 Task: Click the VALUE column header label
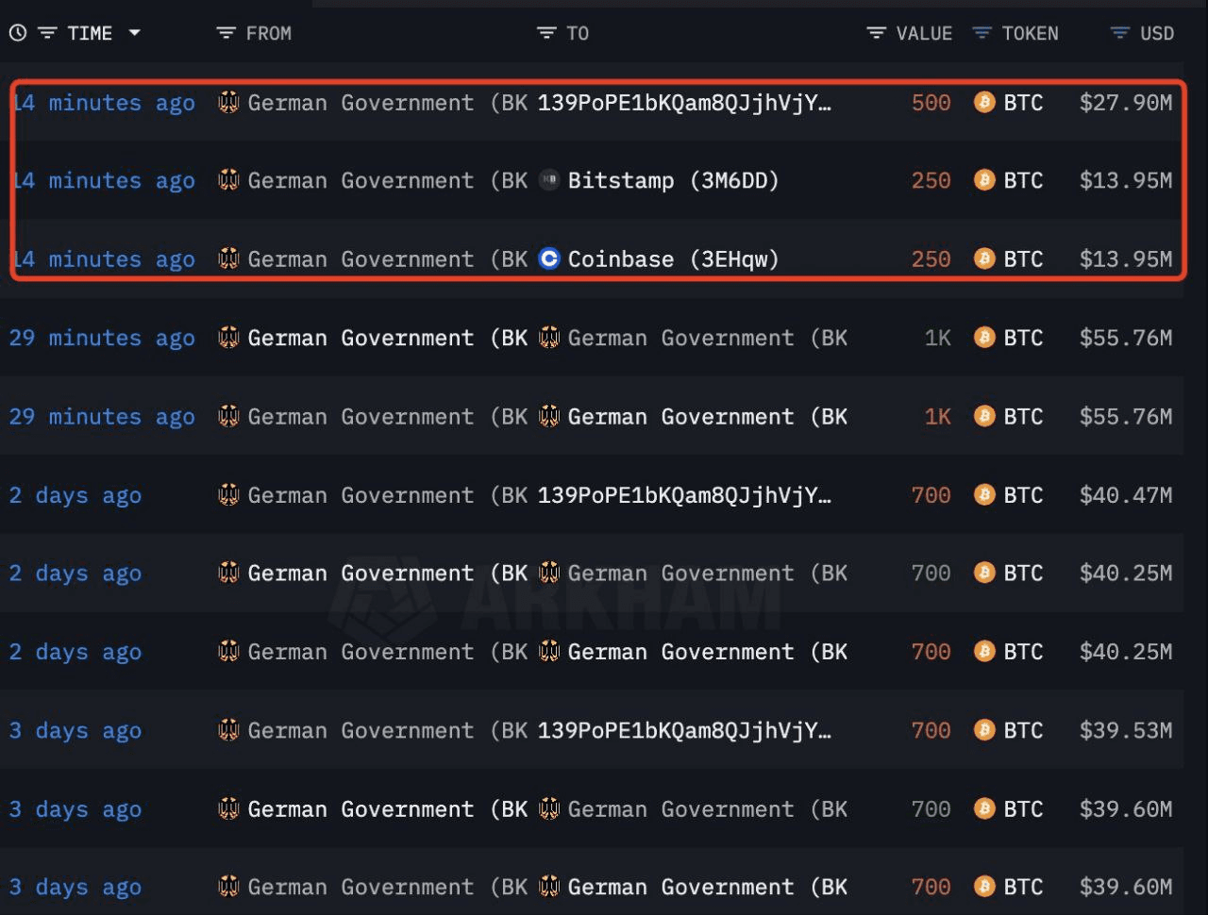point(924,33)
